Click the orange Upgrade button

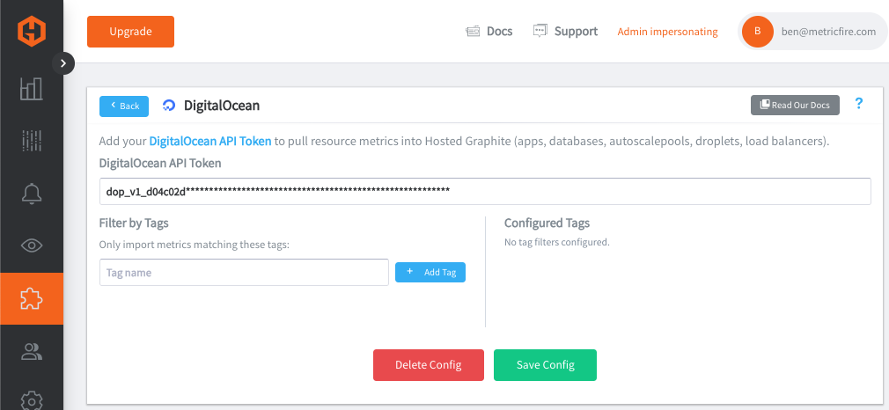tap(130, 32)
